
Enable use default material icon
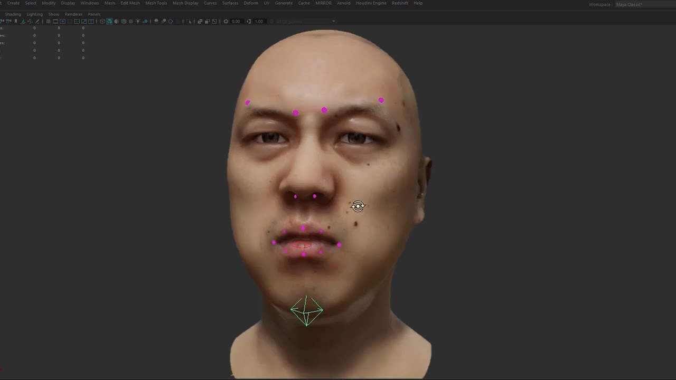click(x=116, y=21)
